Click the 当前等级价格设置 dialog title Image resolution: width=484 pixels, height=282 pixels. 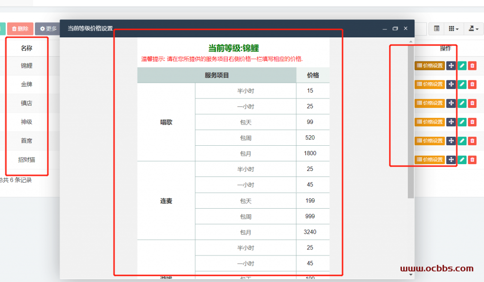point(90,28)
